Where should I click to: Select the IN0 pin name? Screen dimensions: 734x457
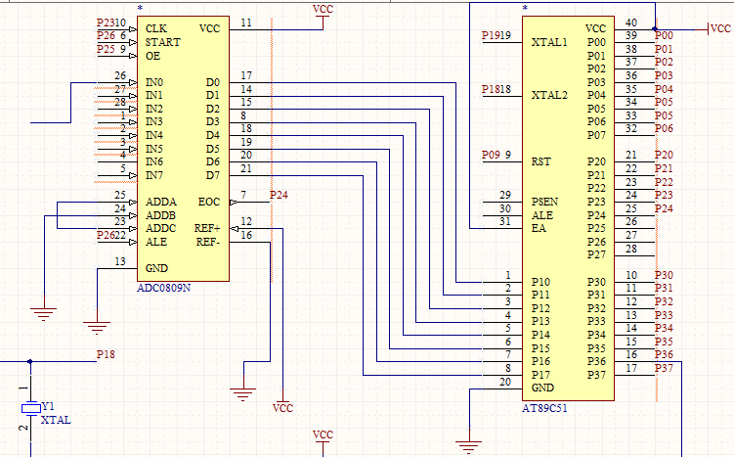pyautogui.click(x=154, y=82)
